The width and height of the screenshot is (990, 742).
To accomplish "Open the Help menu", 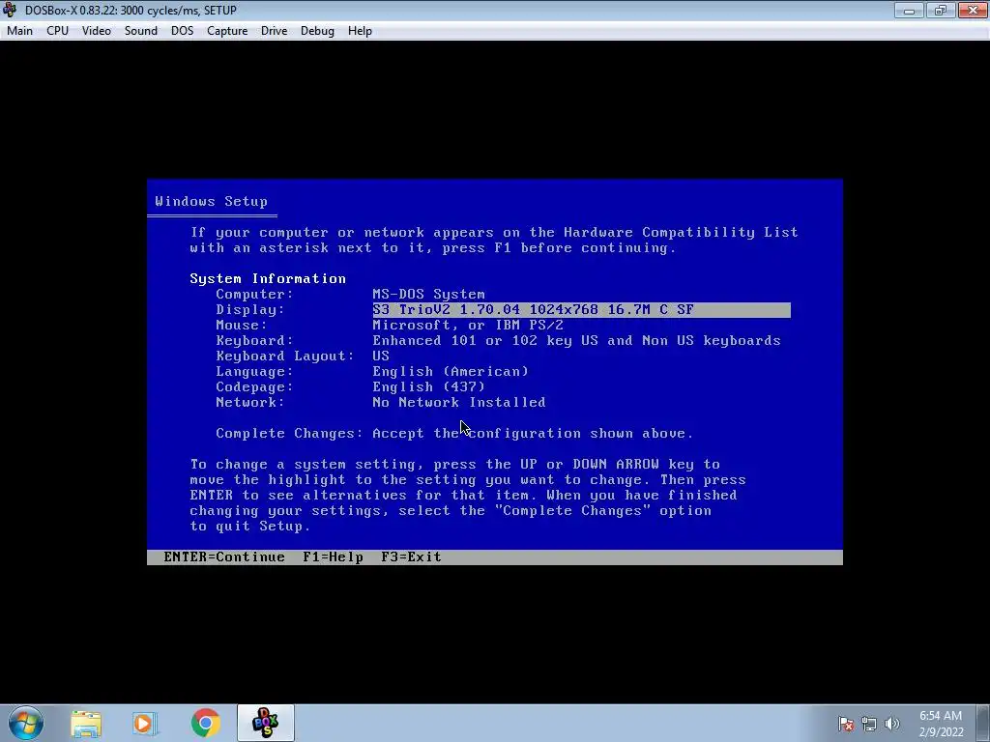I will pyautogui.click(x=360, y=31).
